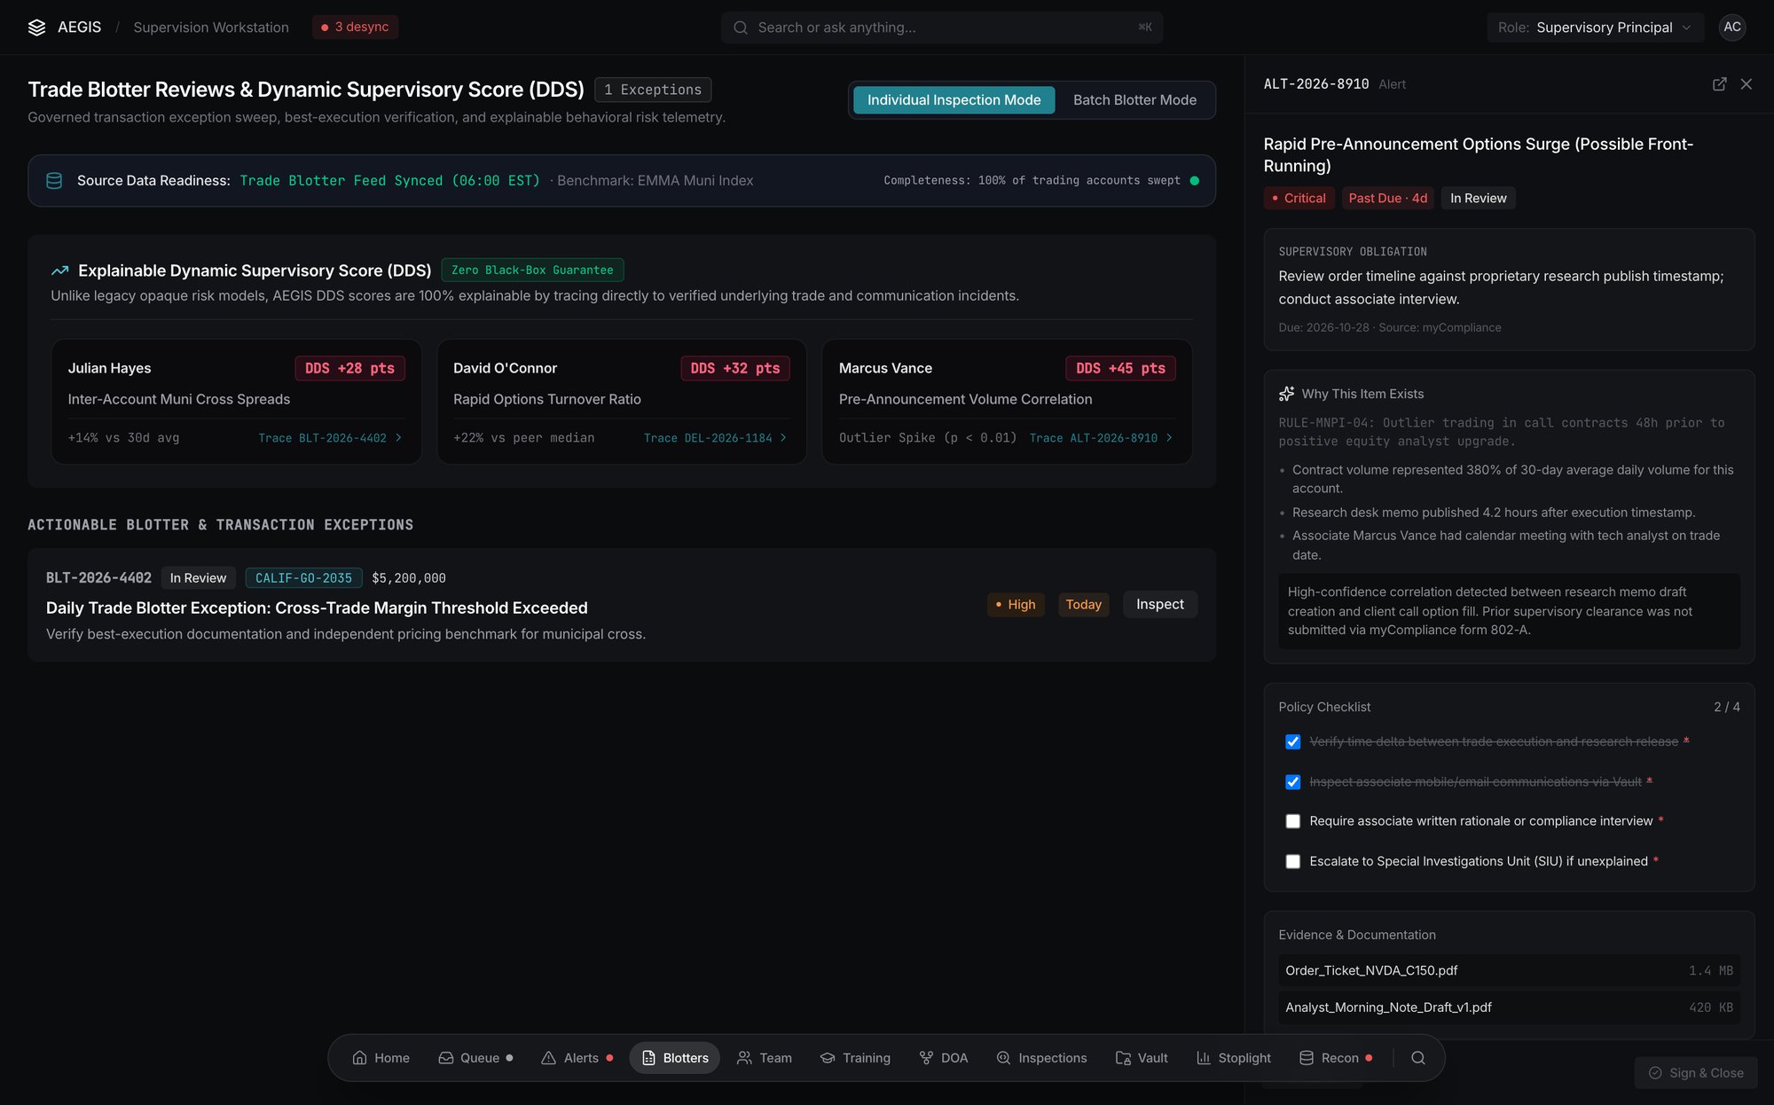Open Vault in the dock
This screenshot has height=1105, width=1774.
[1142, 1058]
